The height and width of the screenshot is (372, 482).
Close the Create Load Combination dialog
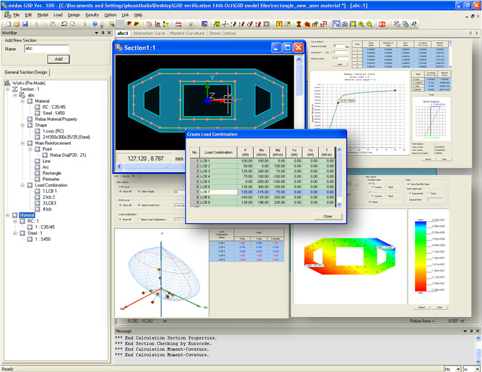pos(327,216)
